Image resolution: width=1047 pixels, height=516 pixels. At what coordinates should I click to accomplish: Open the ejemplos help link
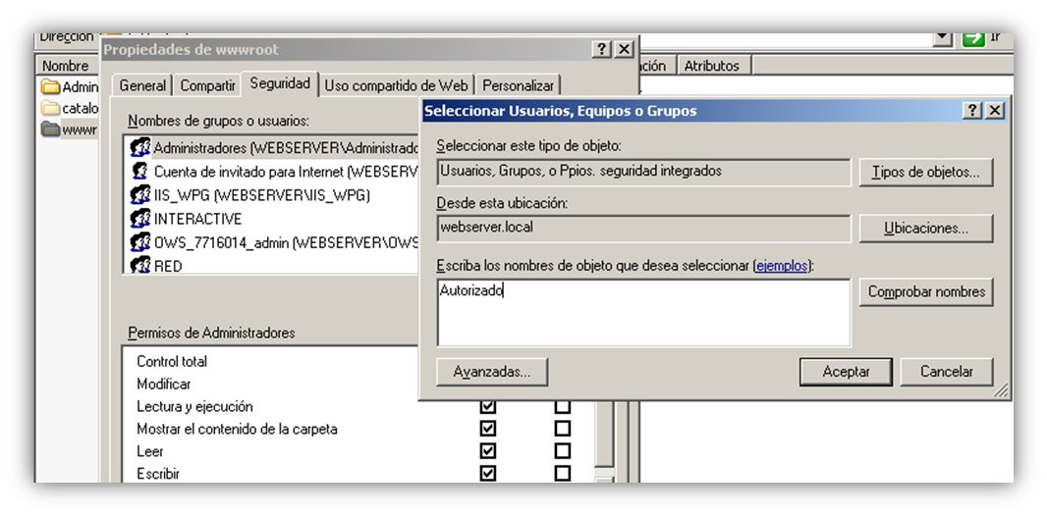click(x=781, y=265)
